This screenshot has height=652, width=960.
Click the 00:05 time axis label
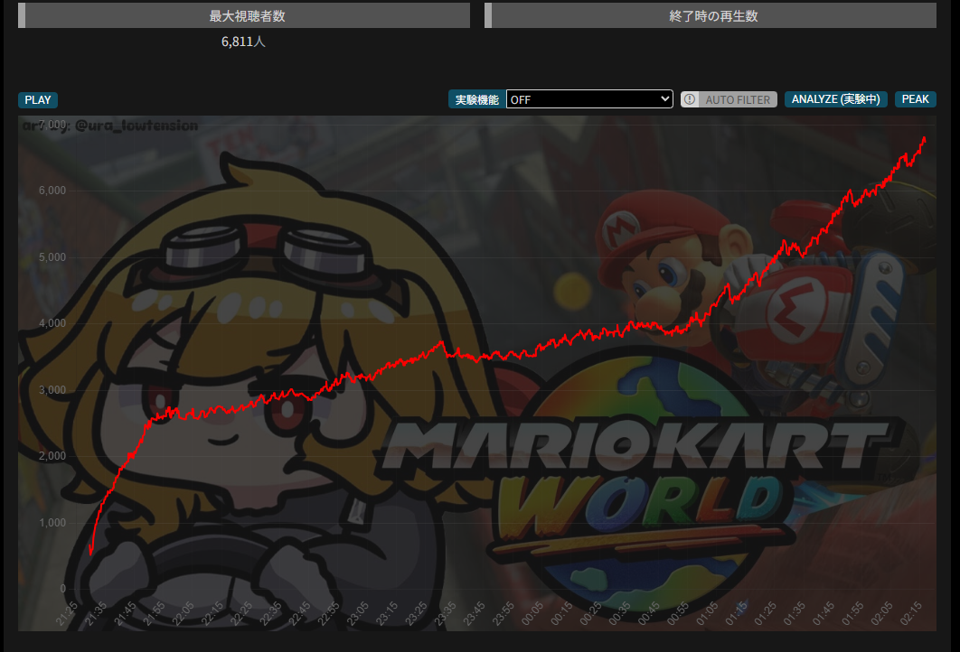[x=532, y=613]
